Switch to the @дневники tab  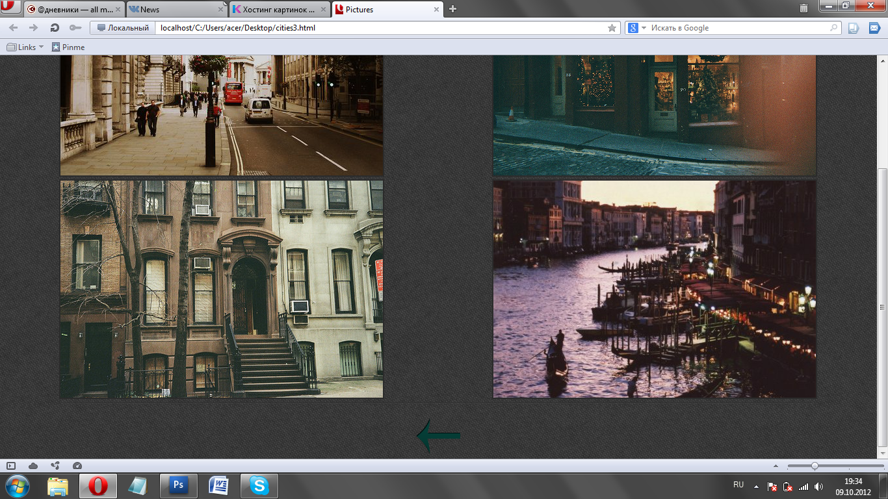[x=70, y=10]
